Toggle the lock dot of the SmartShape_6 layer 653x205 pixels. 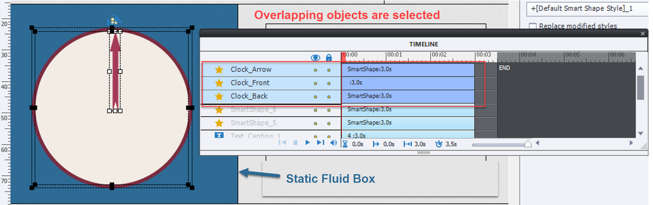tap(329, 110)
